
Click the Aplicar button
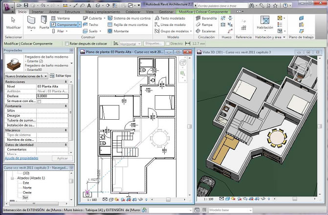62,158
